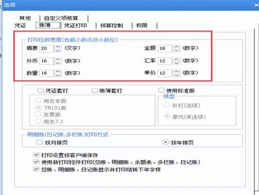This screenshot has height=195, width=259.
Task: Increase the 数量 width value
Action: tap(58, 72)
